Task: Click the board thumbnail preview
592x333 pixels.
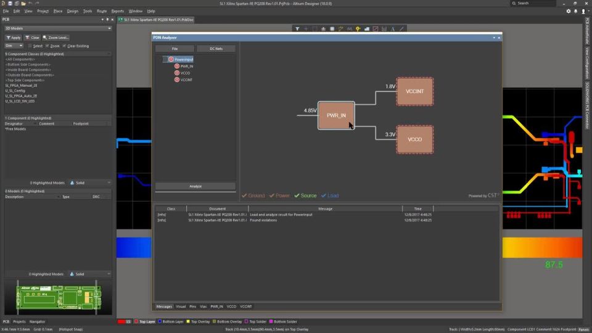Action: (x=59, y=297)
